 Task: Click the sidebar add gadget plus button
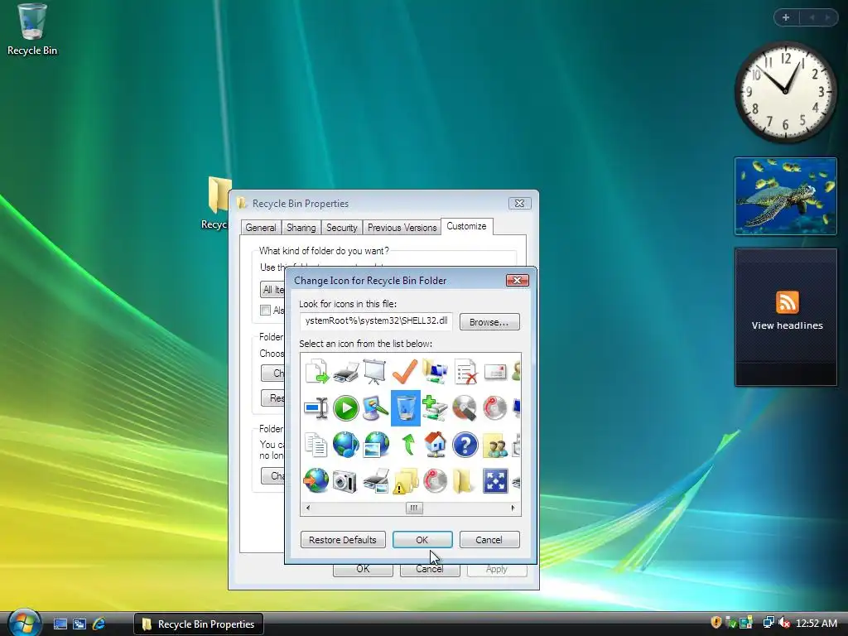point(786,17)
